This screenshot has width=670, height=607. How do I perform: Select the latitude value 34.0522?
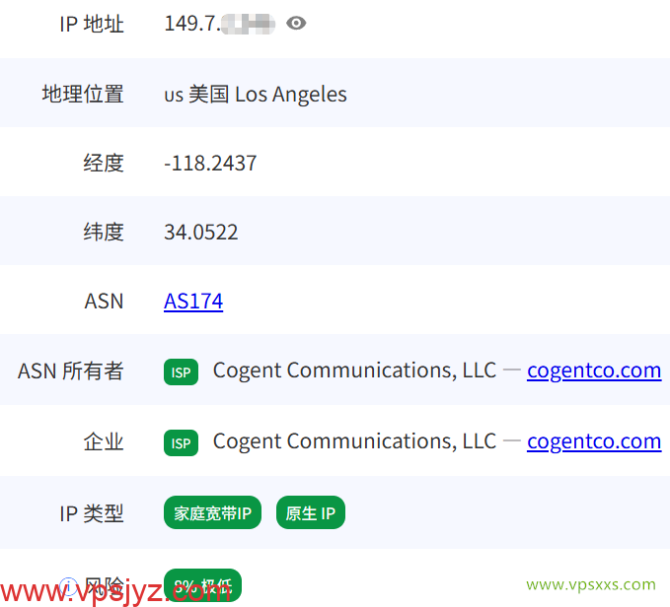201,233
